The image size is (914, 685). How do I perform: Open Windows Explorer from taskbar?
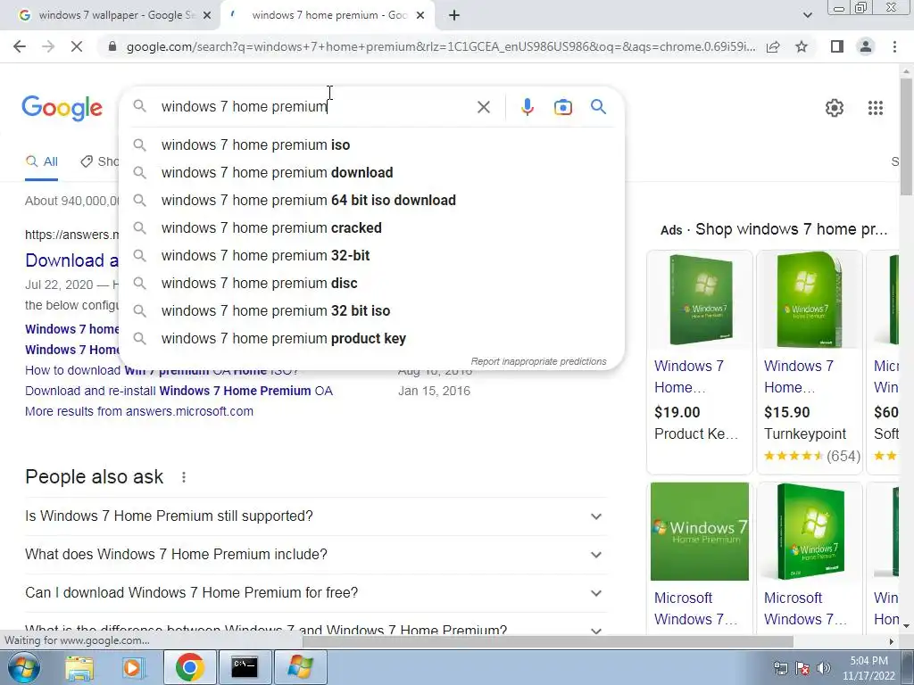pyautogui.click(x=79, y=667)
